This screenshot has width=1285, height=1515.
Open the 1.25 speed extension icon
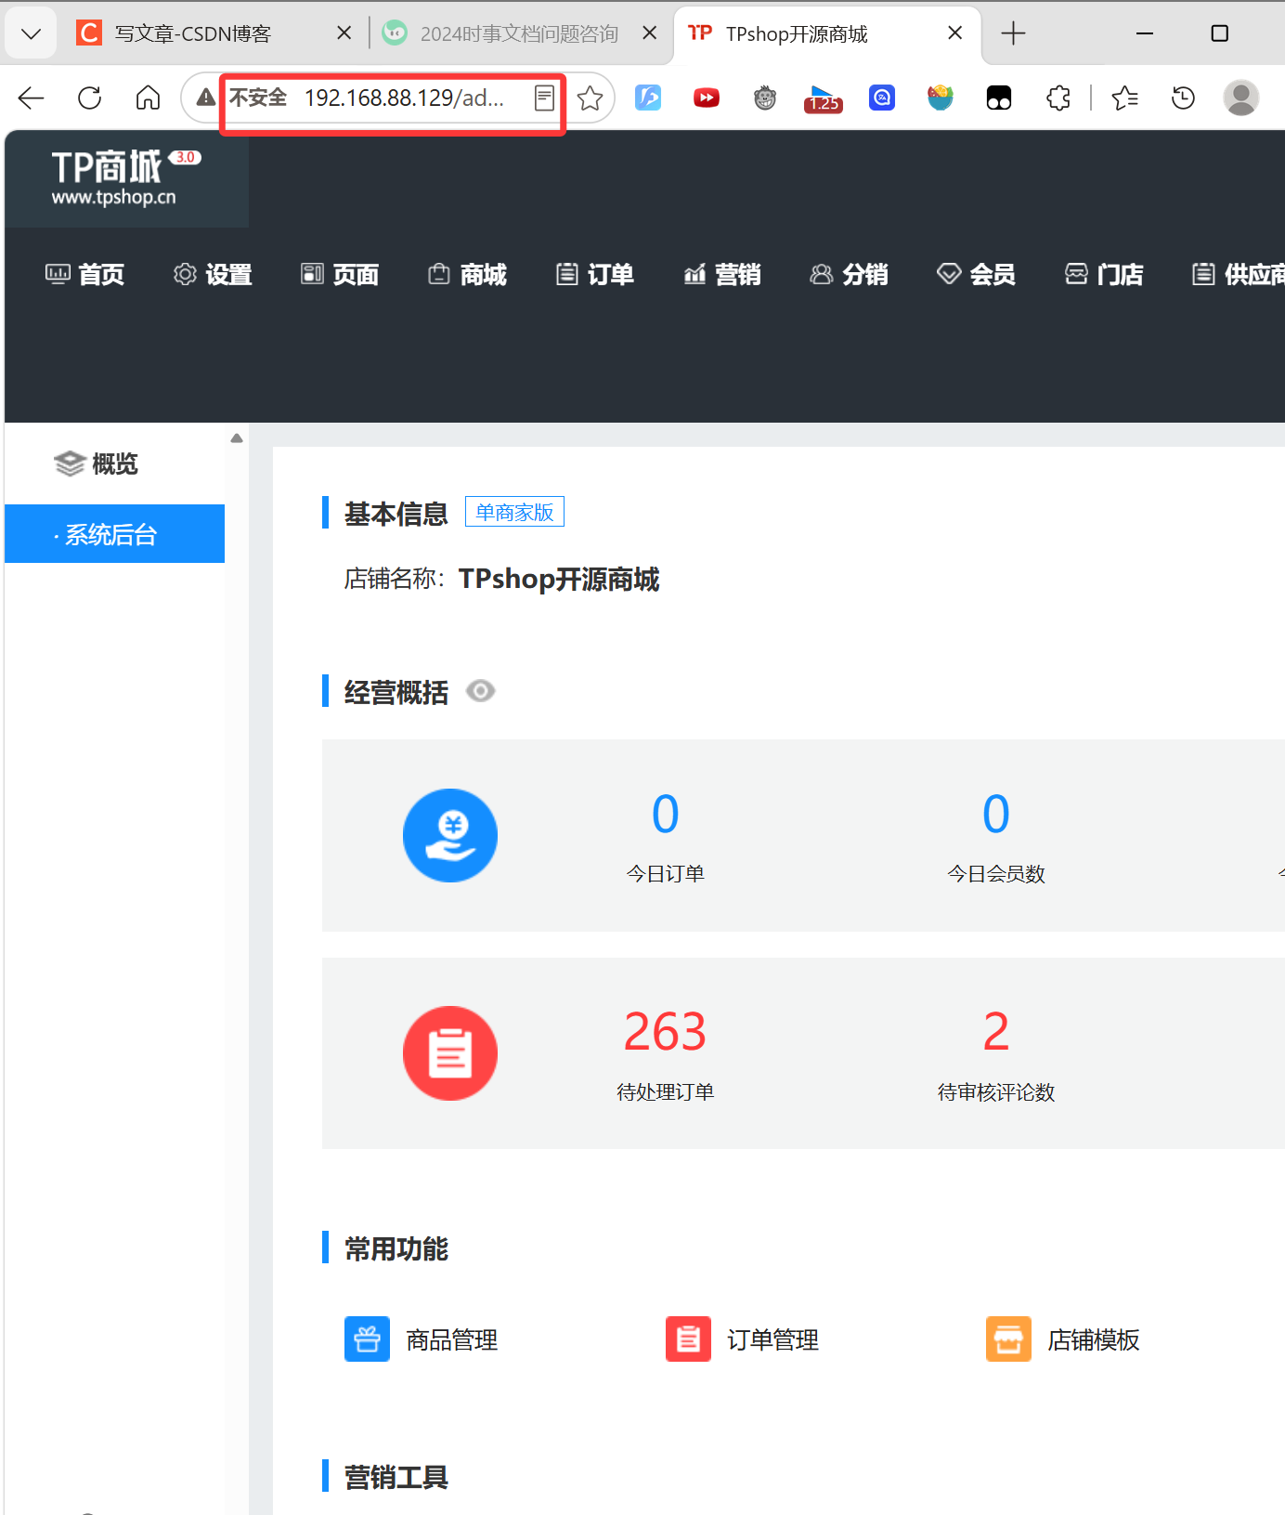pyautogui.click(x=824, y=98)
